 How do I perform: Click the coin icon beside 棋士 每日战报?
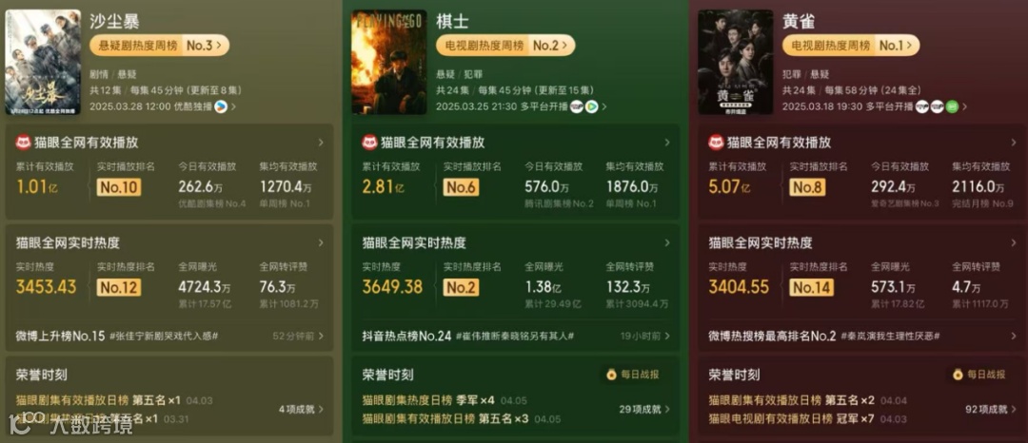(x=611, y=375)
